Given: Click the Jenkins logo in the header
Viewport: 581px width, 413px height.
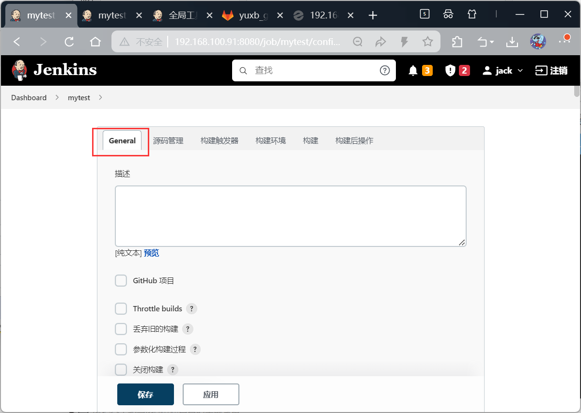Looking at the screenshot, I should (x=54, y=70).
